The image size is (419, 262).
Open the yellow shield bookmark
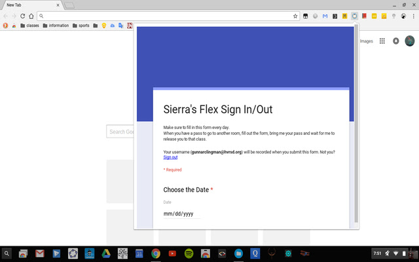pos(104,26)
